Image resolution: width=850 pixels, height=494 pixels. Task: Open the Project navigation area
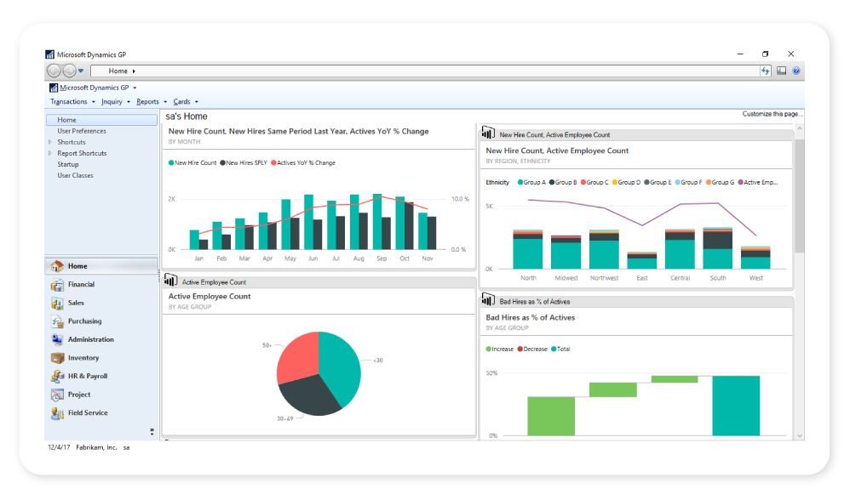(x=101, y=395)
